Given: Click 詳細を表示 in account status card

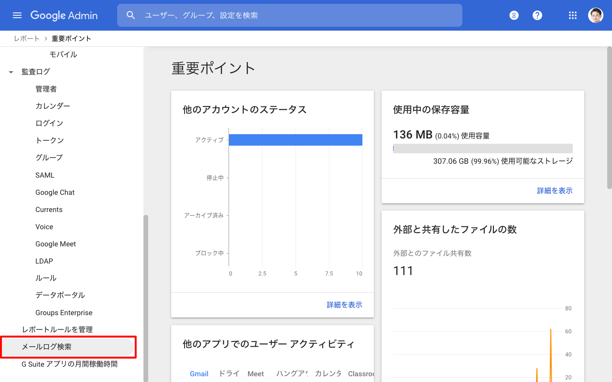Looking at the screenshot, I should [x=344, y=305].
